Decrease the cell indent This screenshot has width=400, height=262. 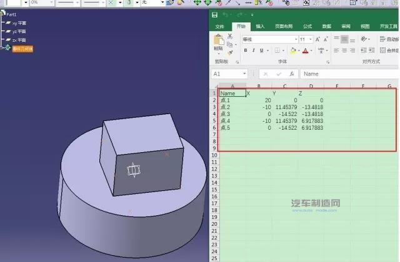(364, 51)
